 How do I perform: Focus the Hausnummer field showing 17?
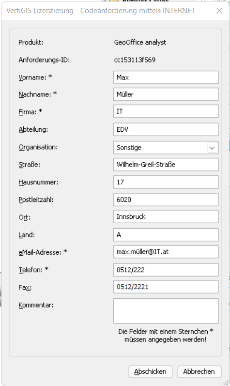click(x=166, y=182)
